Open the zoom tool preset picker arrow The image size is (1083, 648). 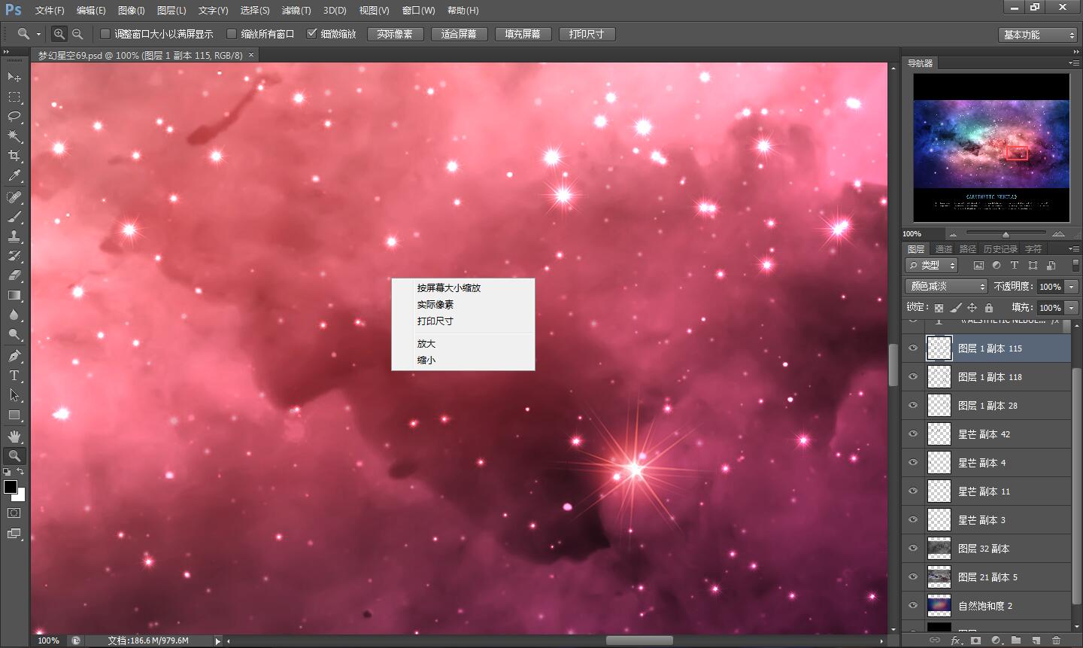click(x=38, y=35)
